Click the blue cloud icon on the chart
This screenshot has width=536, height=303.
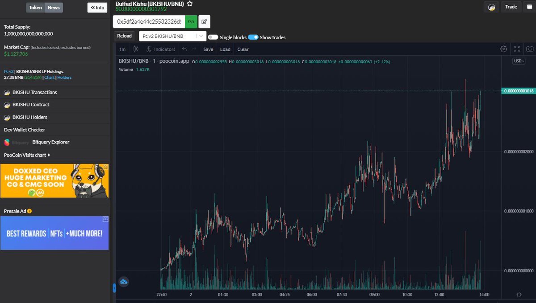(124, 282)
